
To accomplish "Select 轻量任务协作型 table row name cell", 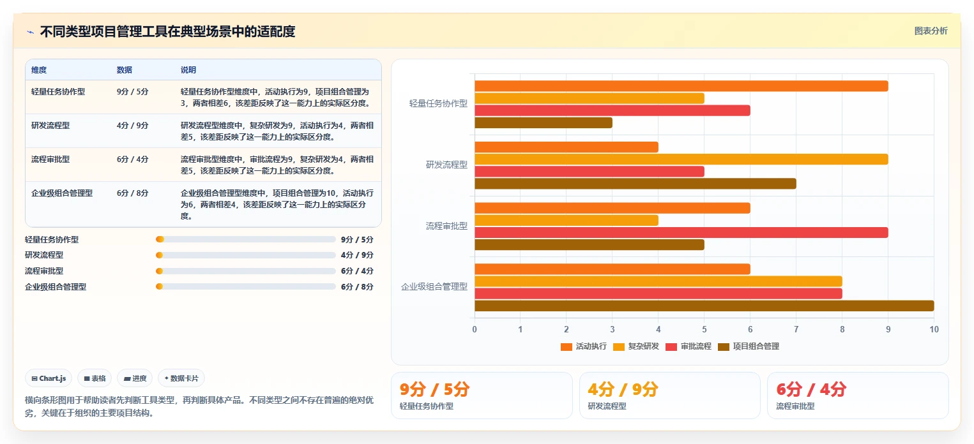I will click(58, 91).
